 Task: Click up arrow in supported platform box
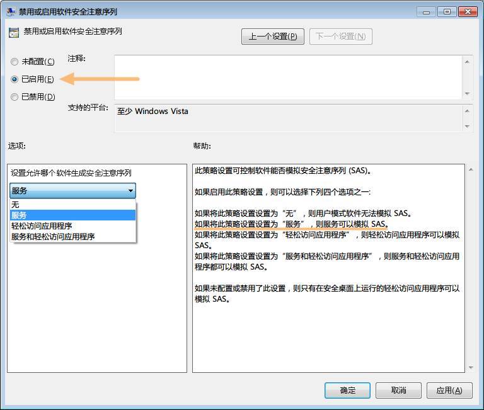[467, 111]
